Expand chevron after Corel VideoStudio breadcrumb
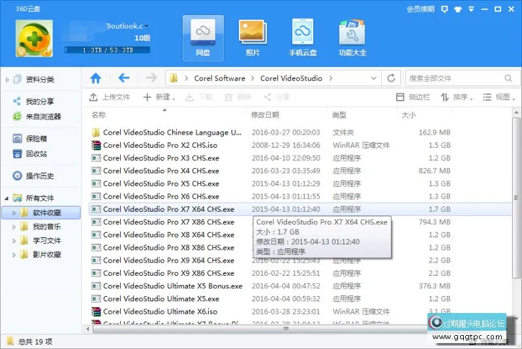Image resolution: width=522 pixels, height=349 pixels. click(331, 78)
